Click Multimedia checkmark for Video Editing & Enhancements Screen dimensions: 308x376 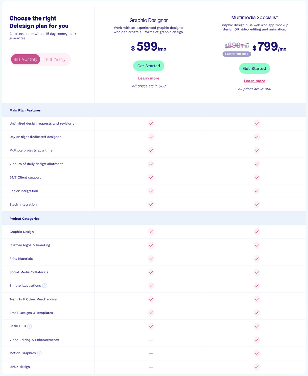pos(257,340)
